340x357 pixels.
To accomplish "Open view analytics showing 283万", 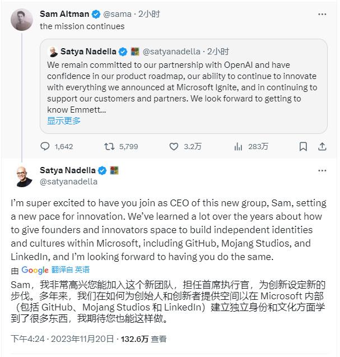I will [238, 146].
